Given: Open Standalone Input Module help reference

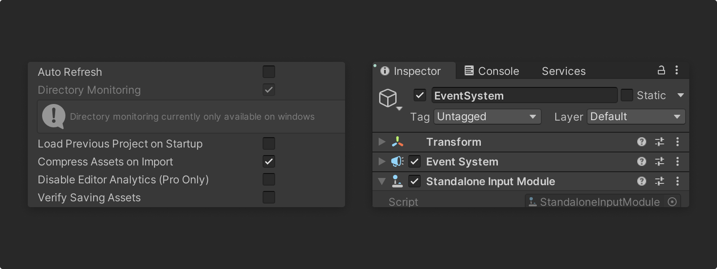Looking at the screenshot, I should pyautogui.click(x=642, y=181).
